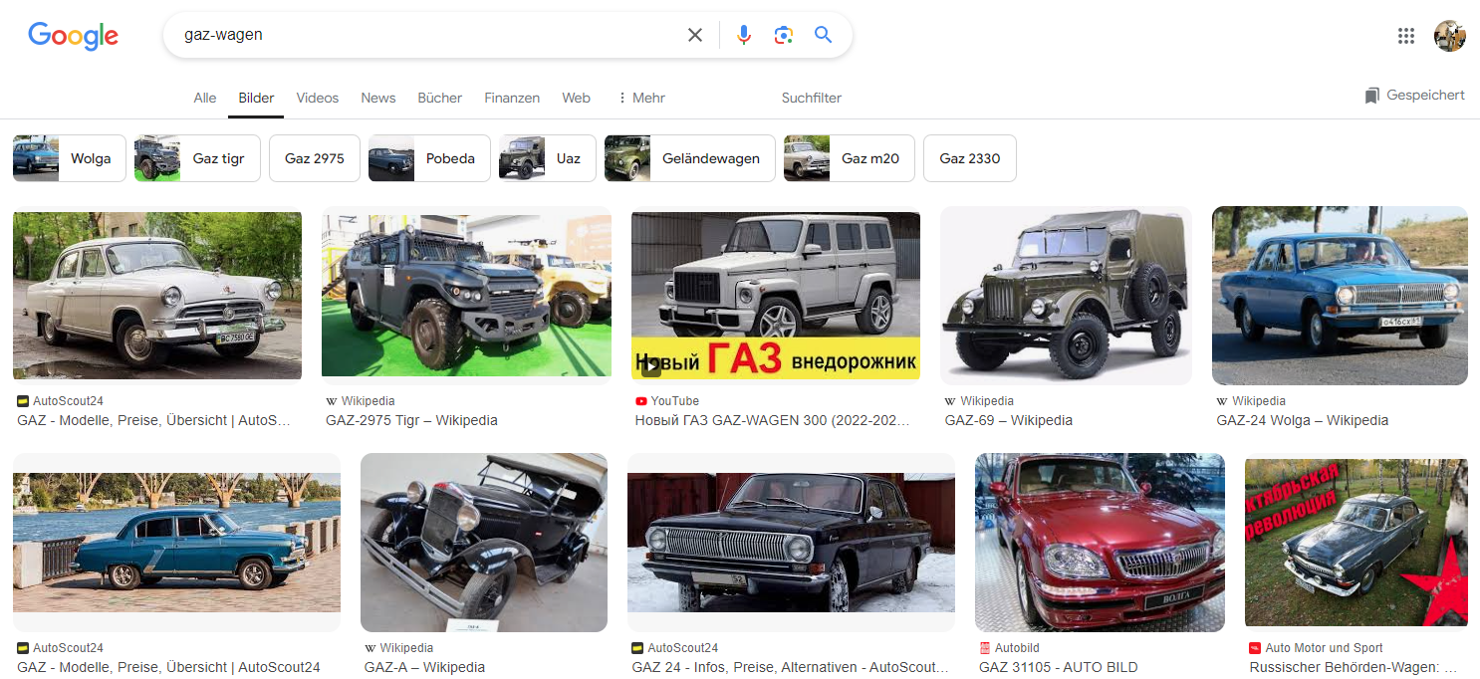Filter by the Wolga chip
This screenshot has height=679, width=1480.
coord(70,158)
